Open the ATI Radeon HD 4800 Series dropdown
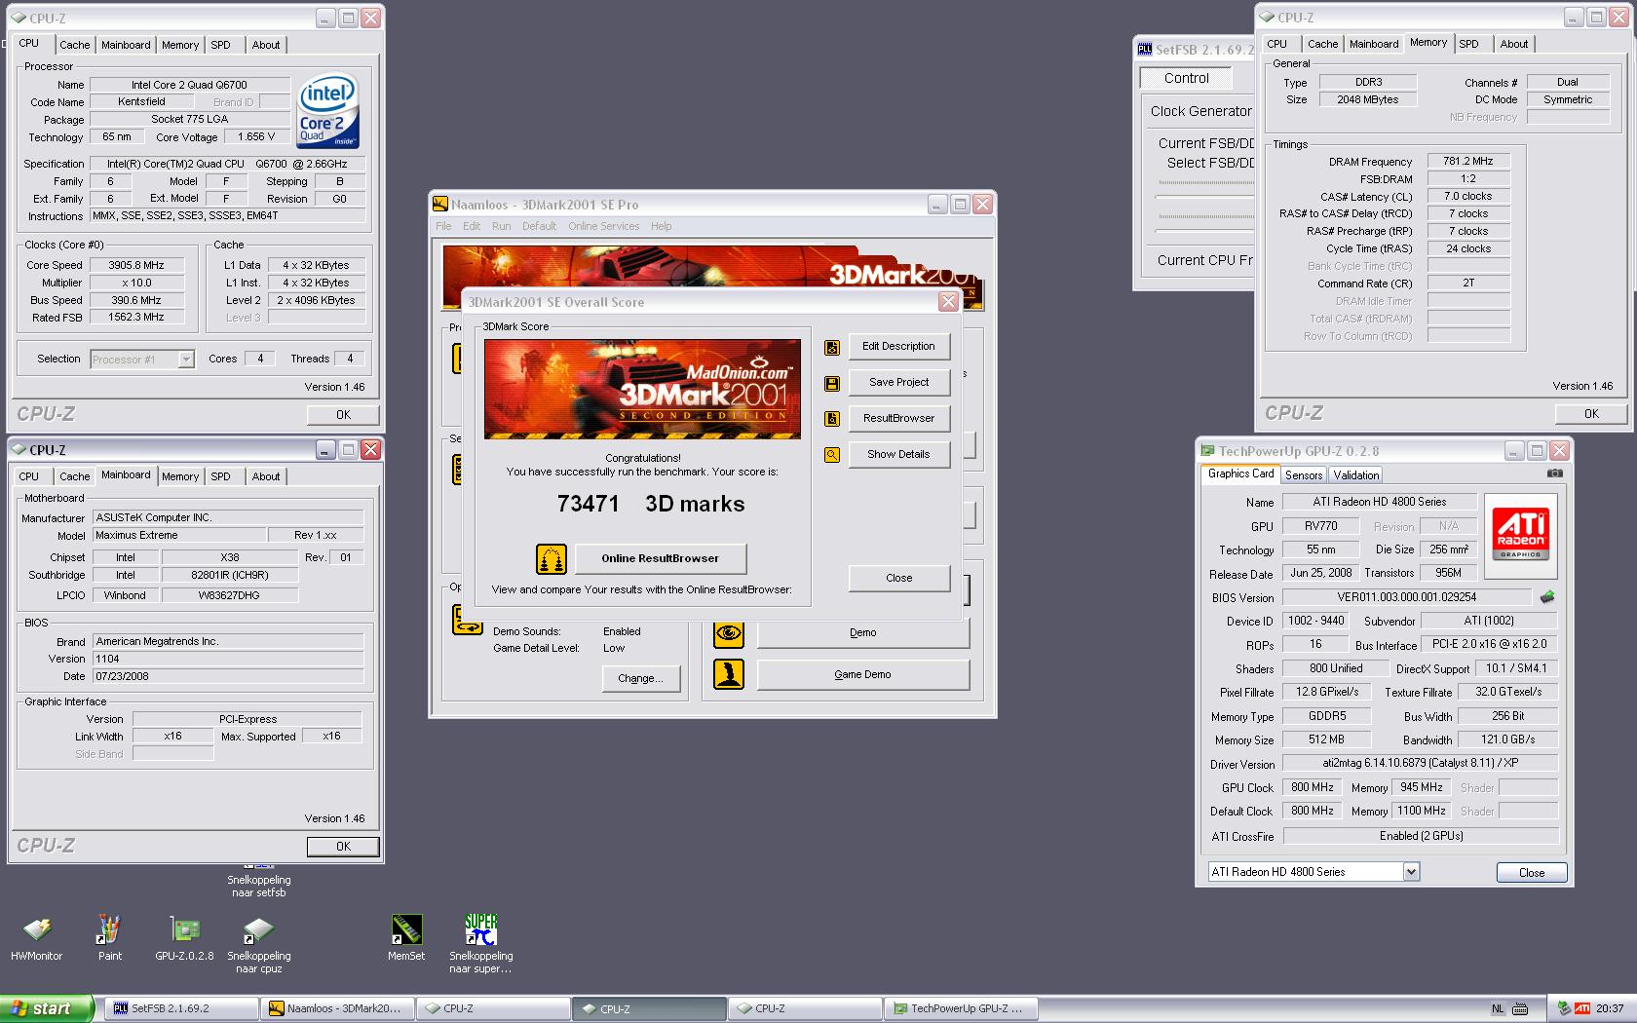 click(1411, 872)
